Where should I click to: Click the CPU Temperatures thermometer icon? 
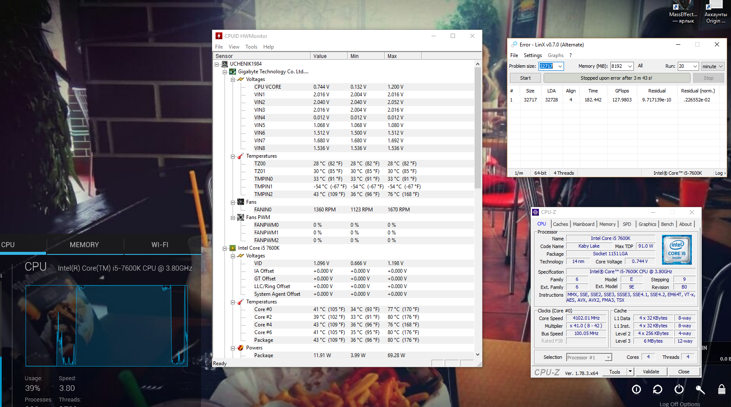(x=241, y=302)
